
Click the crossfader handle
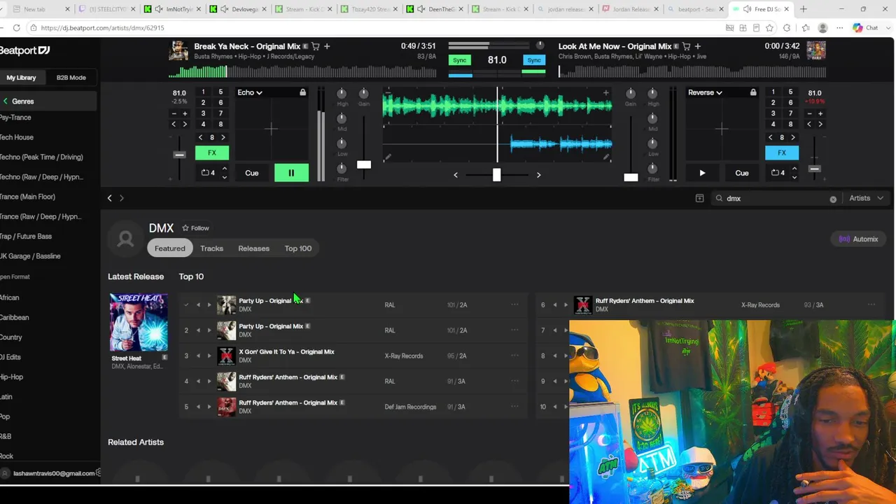pos(496,175)
